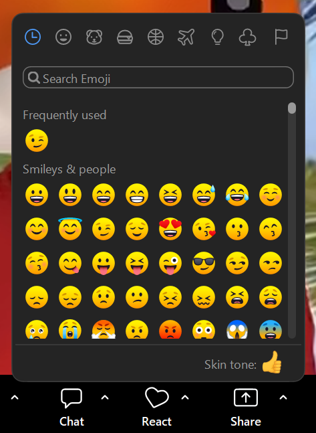Select the unamused face emoji
Screen dimensions: 316x433
coord(271,263)
